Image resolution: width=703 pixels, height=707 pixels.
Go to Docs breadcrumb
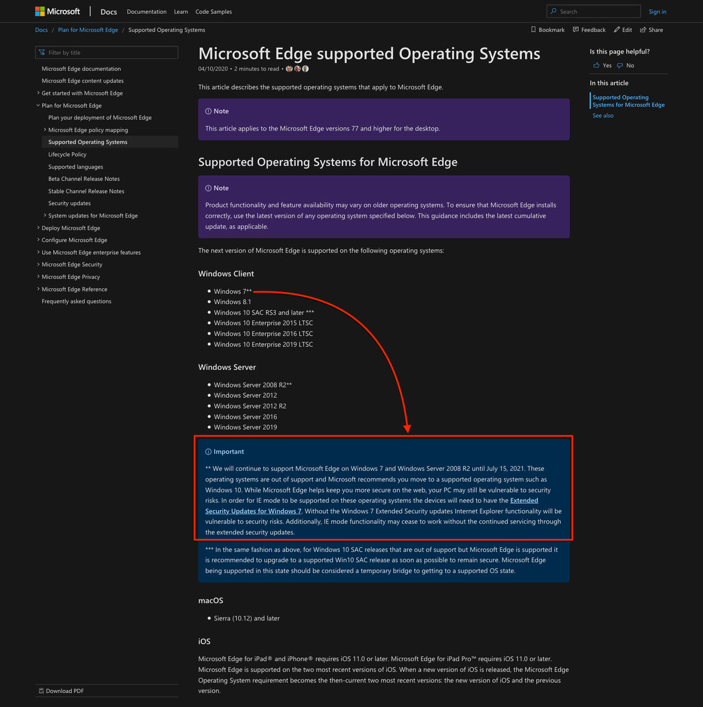point(41,30)
